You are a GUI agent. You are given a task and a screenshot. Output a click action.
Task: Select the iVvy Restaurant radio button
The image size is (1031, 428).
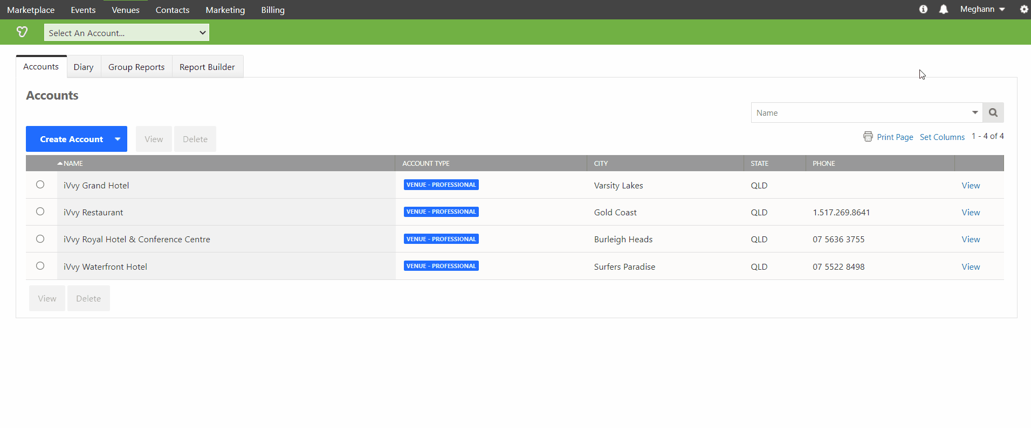pyautogui.click(x=40, y=212)
